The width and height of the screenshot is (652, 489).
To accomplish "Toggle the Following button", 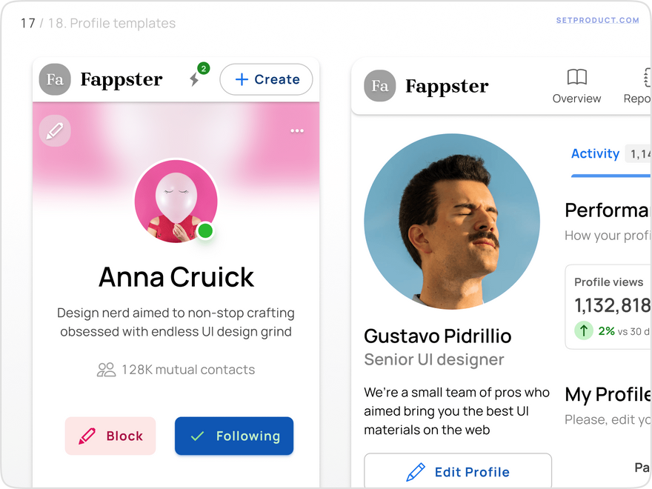I will click(234, 436).
